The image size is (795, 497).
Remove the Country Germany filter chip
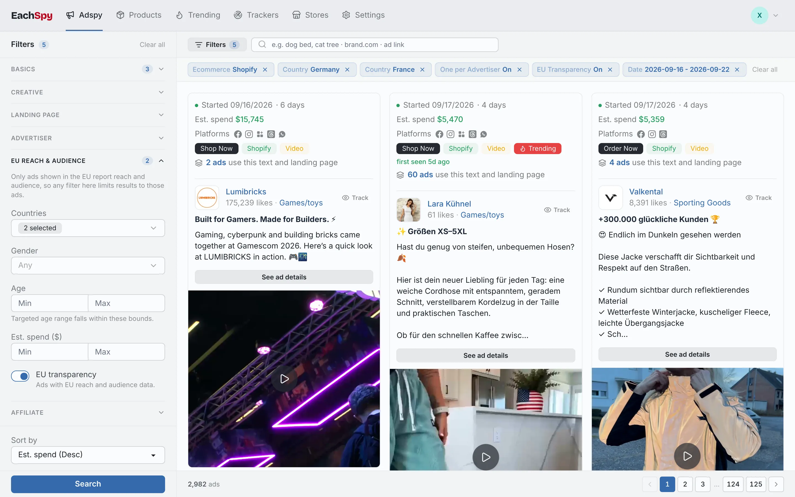pos(347,70)
